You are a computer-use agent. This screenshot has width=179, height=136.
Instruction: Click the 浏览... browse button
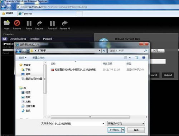pos(158,51)
